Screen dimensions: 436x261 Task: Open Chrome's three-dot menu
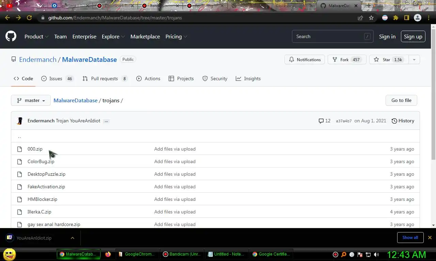(429, 18)
